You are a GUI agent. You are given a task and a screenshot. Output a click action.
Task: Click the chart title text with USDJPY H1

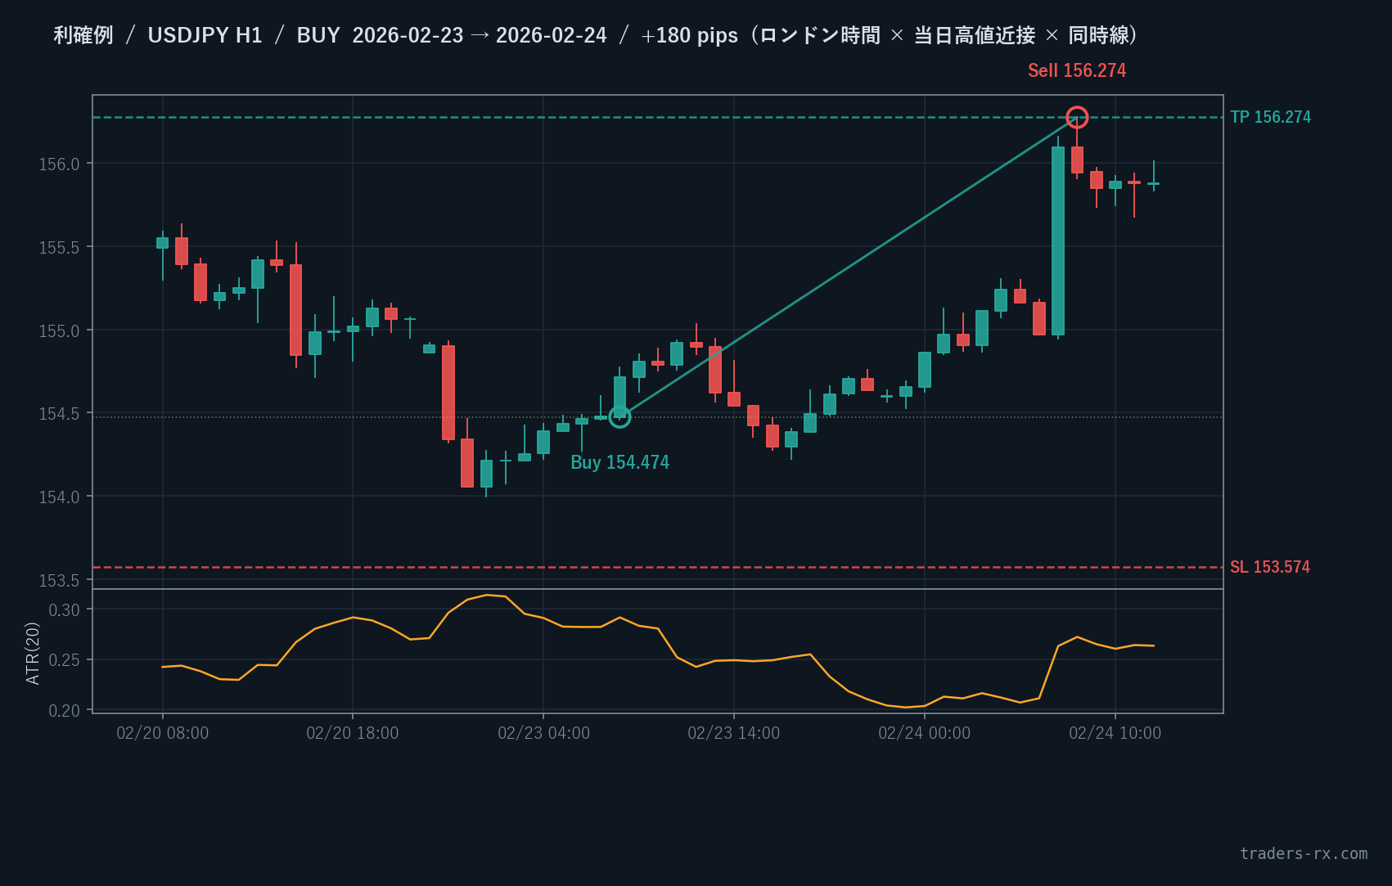(596, 35)
